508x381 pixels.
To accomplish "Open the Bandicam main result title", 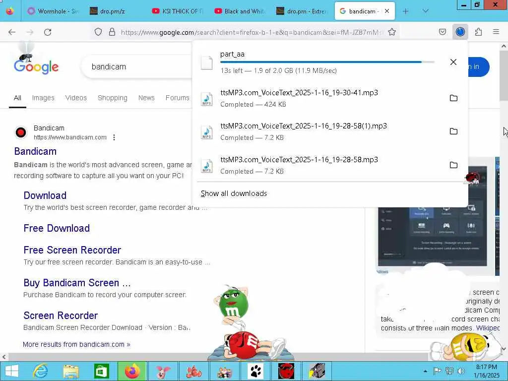I will point(35,151).
